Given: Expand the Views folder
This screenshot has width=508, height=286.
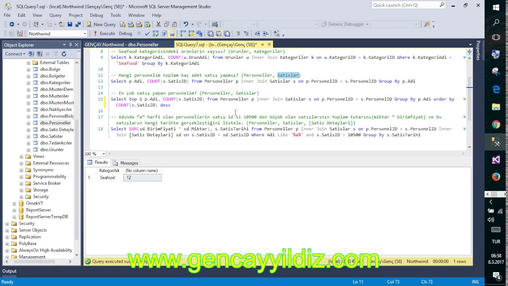Looking at the screenshot, I should click(x=21, y=157).
